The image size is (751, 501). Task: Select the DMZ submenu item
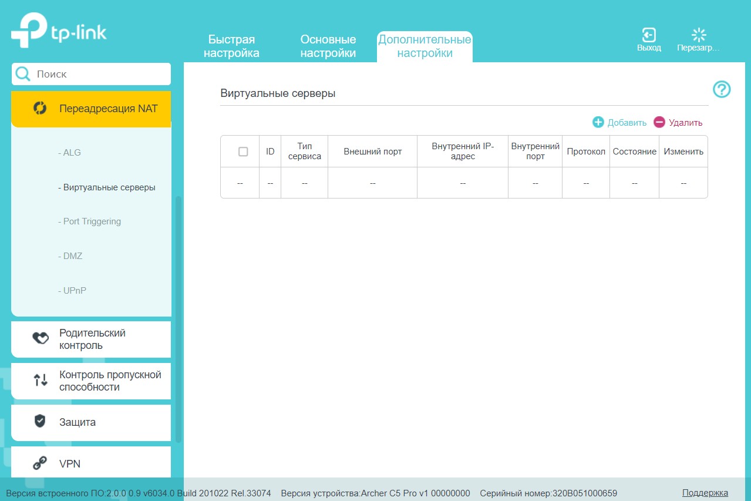[70, 256]
